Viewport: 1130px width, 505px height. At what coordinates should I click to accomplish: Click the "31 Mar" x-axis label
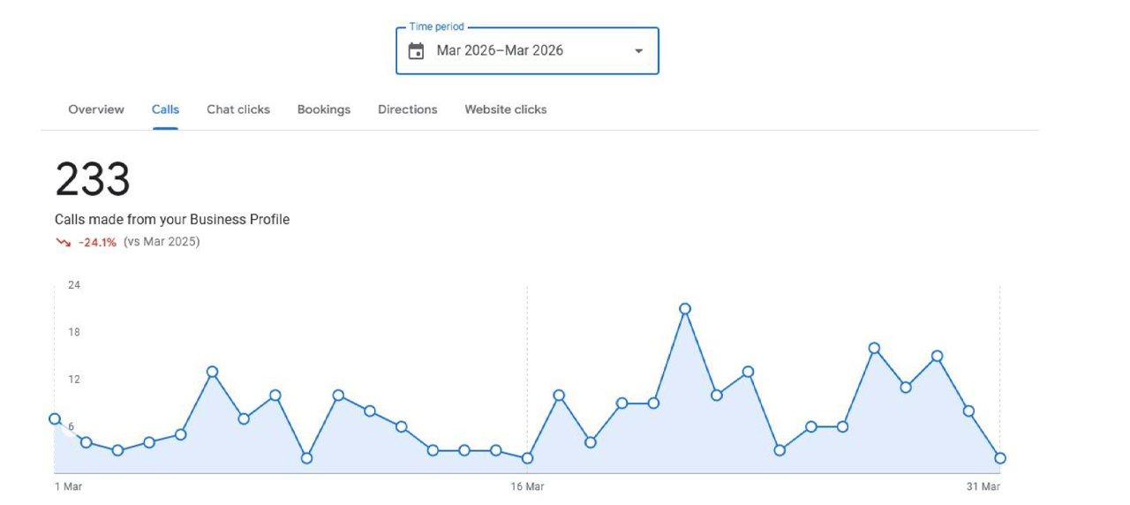[x=983, y=486]
